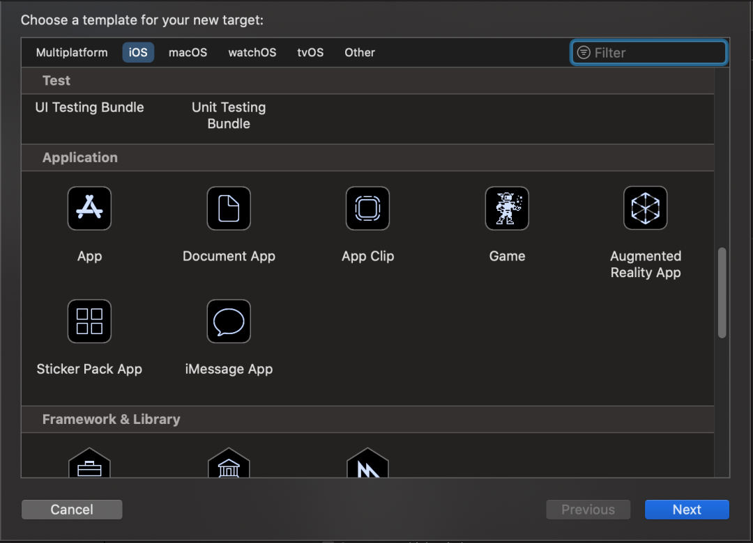
Task: Select the App template icon
Action: (89, 208)
